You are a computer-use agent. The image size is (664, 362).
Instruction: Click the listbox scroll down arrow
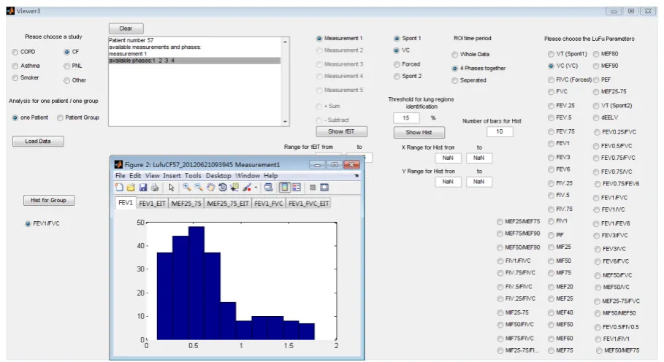coord(285,122)
